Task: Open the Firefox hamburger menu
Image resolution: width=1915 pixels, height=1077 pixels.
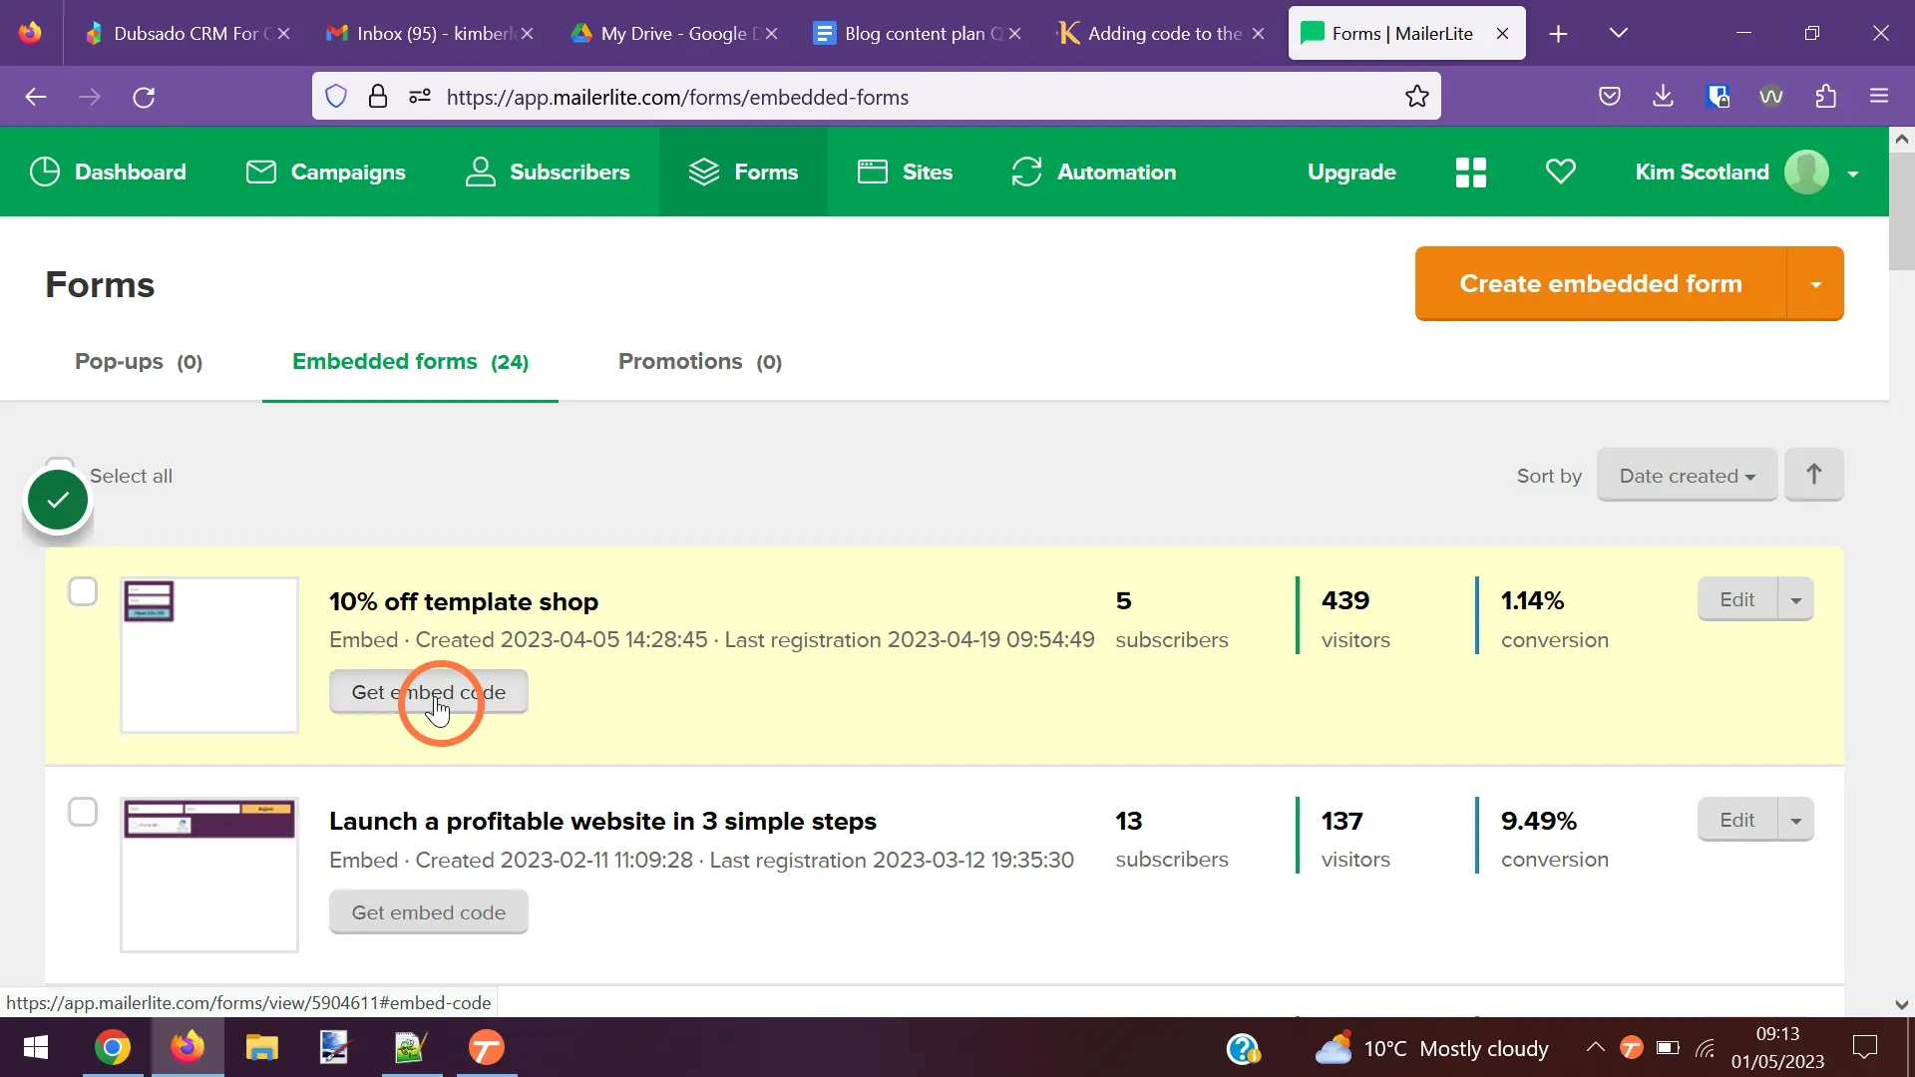Action: pyautogui.click(x=1879, y=97)
